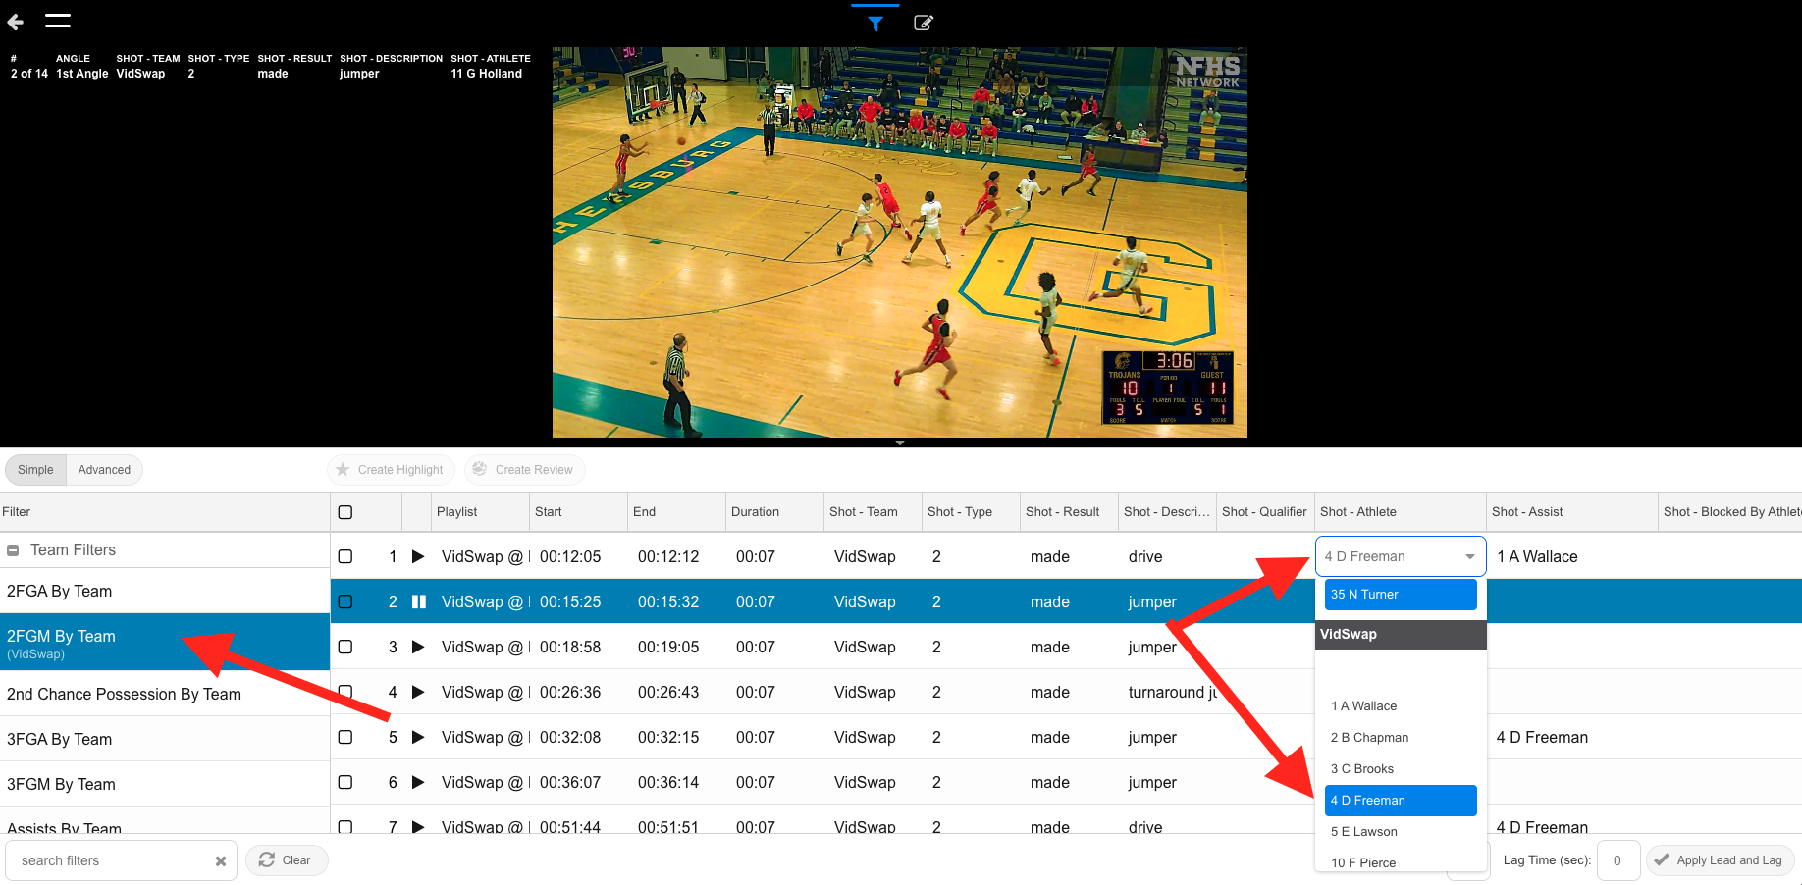Switch to the Simple tab
The width and height of the screenshot is (1802, 885).
click(35, 470)
